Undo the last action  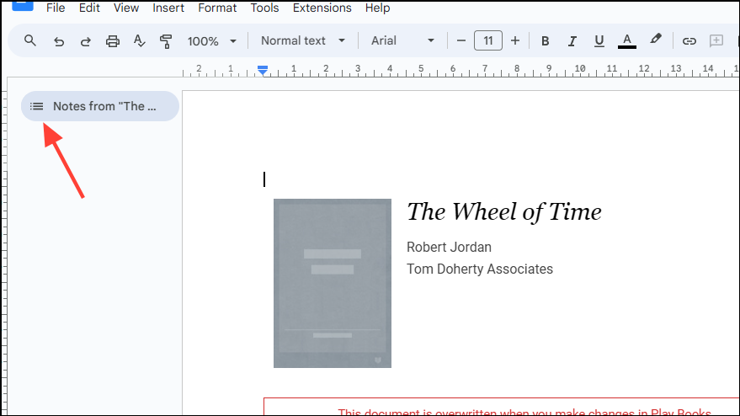pyautogui.click(x=58, y=40)
